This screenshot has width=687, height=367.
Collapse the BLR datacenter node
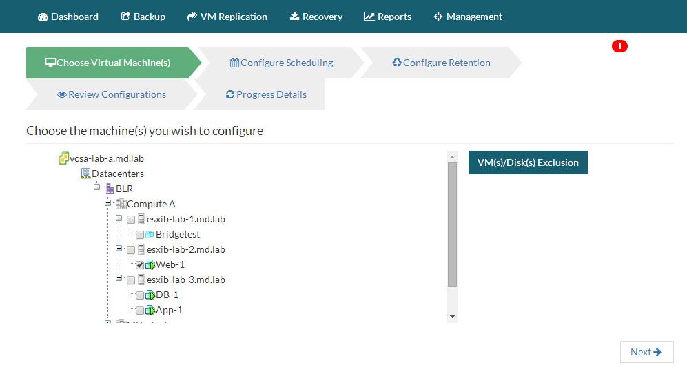[97, 187]
